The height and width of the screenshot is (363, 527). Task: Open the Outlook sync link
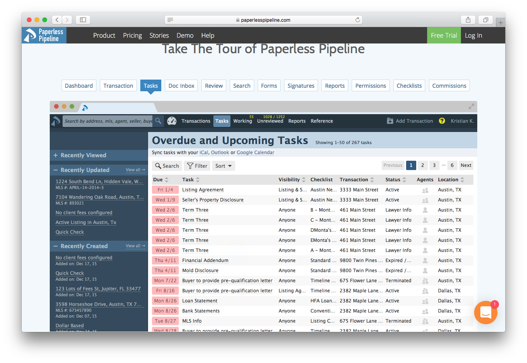[220, 153]
